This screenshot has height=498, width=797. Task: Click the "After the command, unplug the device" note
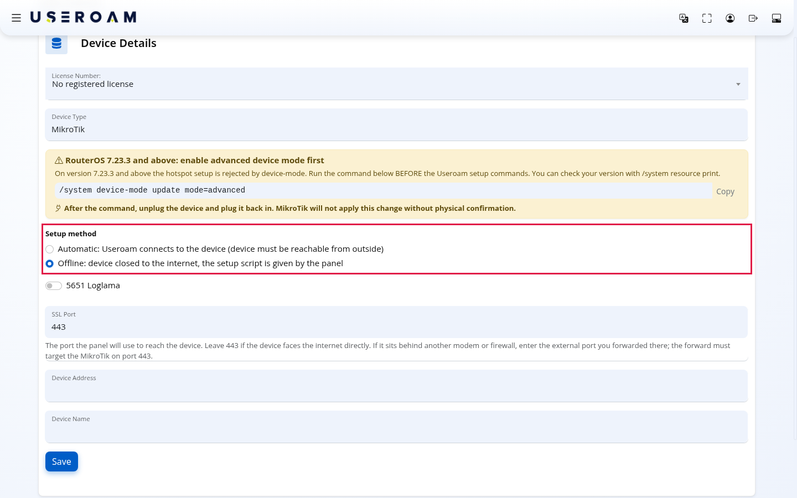click(289, 209)
